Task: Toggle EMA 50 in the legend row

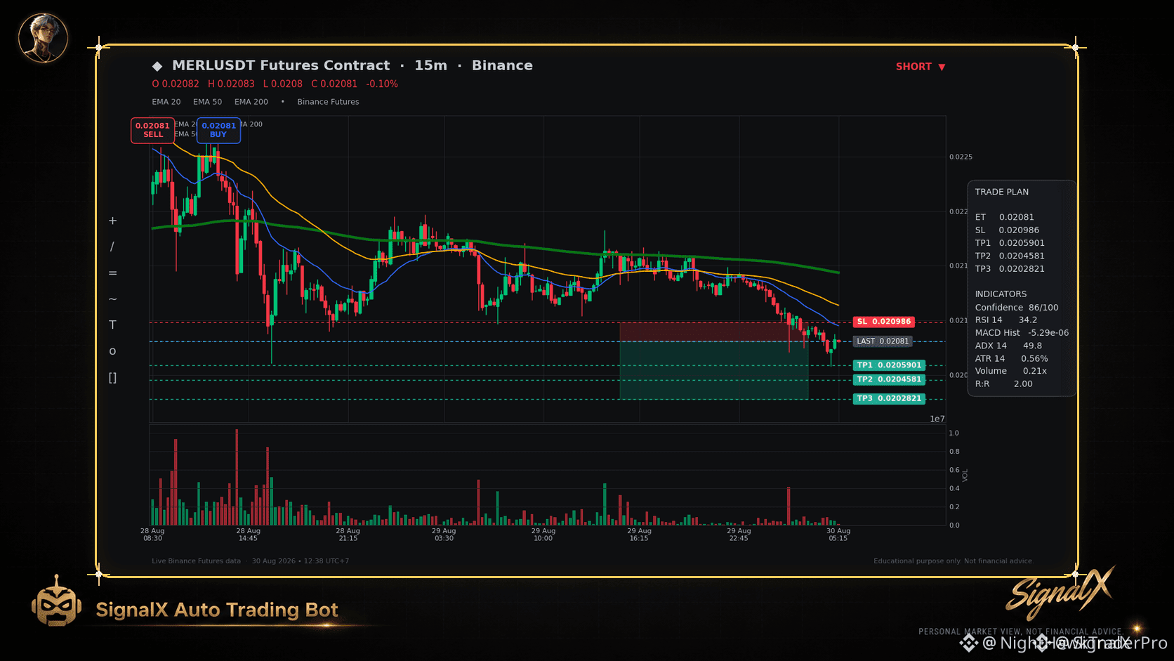Action: 208,102
